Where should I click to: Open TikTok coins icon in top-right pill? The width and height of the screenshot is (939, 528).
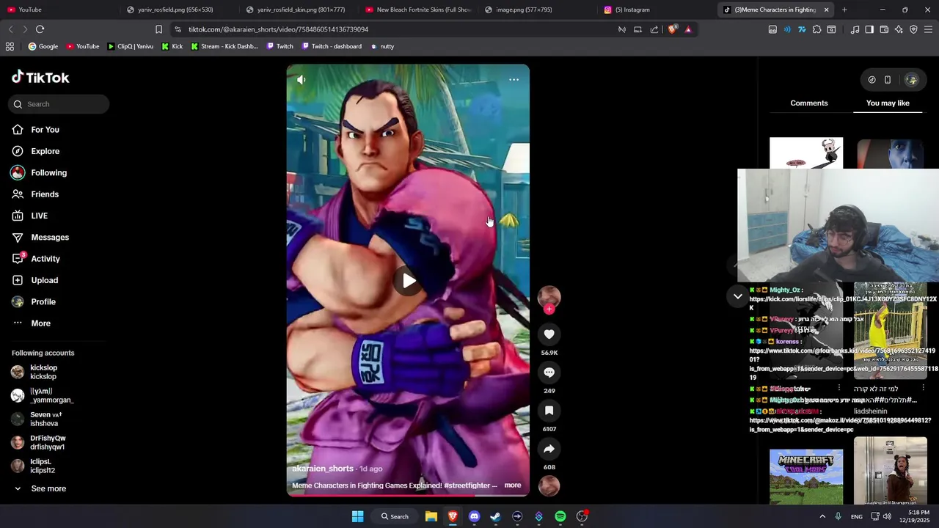click(x=872, y=80)
